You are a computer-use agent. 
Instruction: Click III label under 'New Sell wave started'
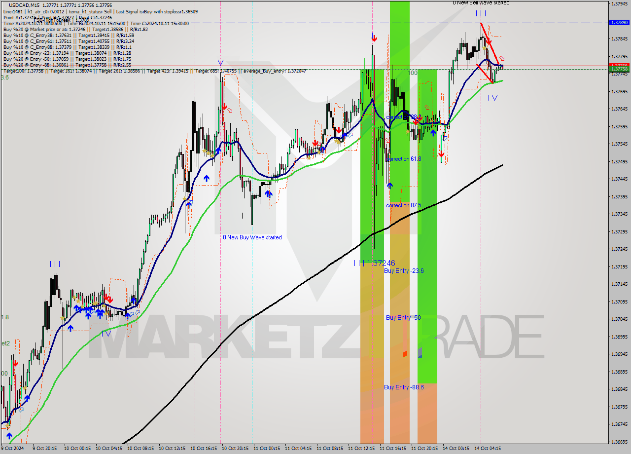[x=481, y=13]
